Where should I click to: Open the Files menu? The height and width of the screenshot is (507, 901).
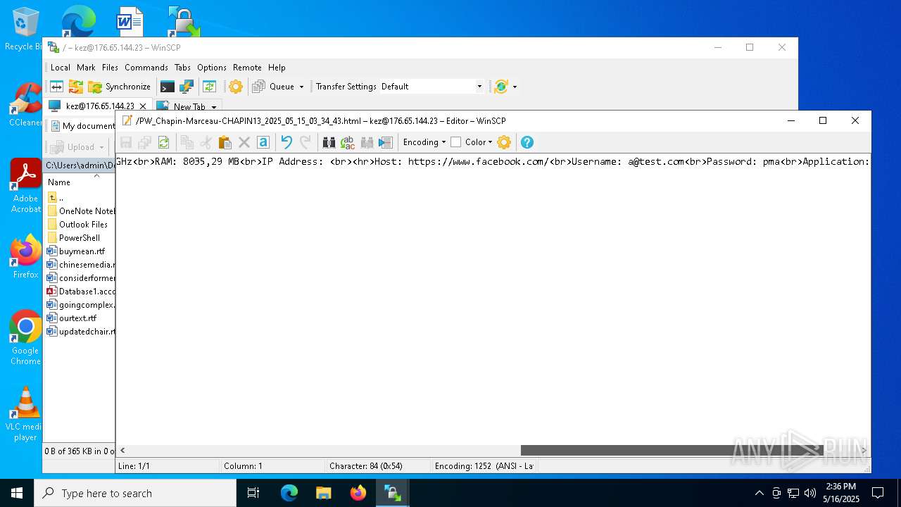110,68
